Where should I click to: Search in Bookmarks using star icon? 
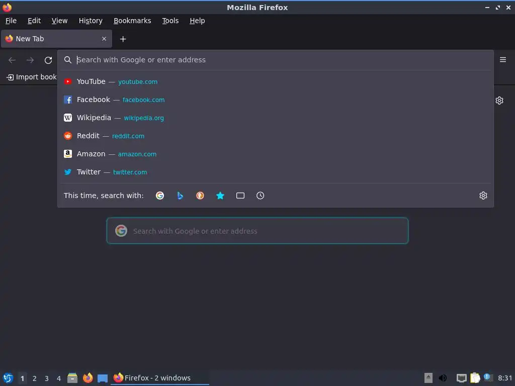coord(220,196)
